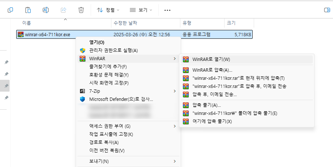Click the 응용 프로그램 type cell
The width and height of the screenshot is (333, 167).
click(x=197, y=34)
